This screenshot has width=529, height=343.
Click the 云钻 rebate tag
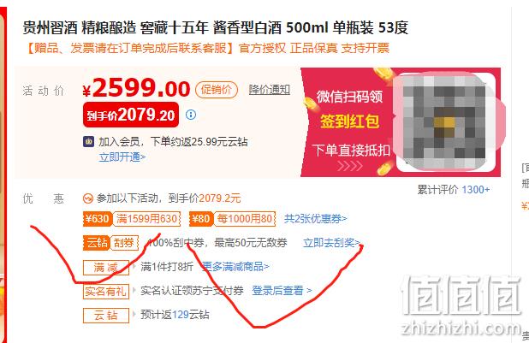tap(106, 316)
